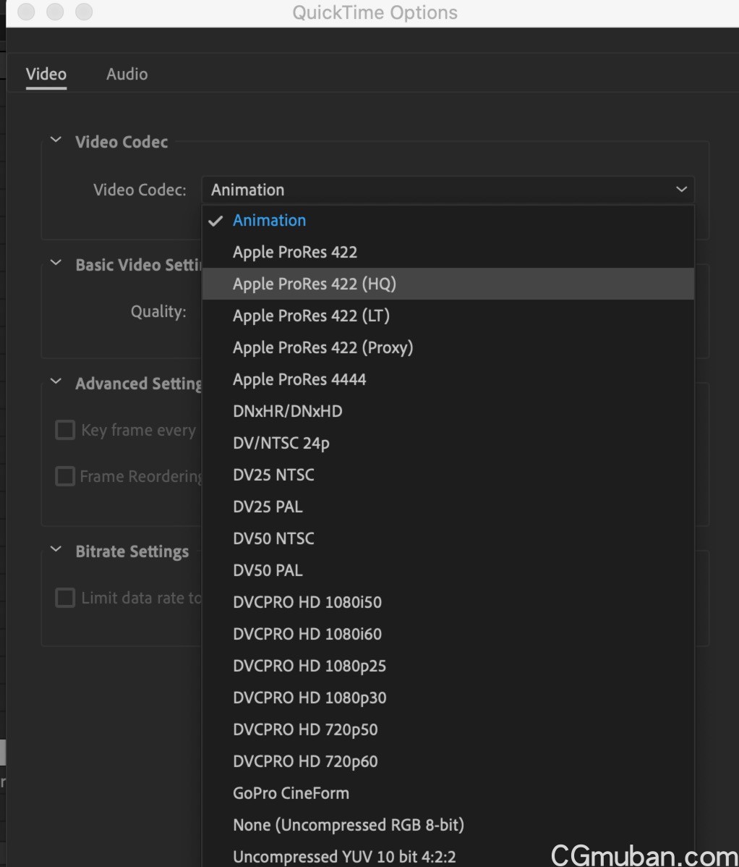
Task: Toggle the Frame Reordering checkbox
Action: [65, 476]
